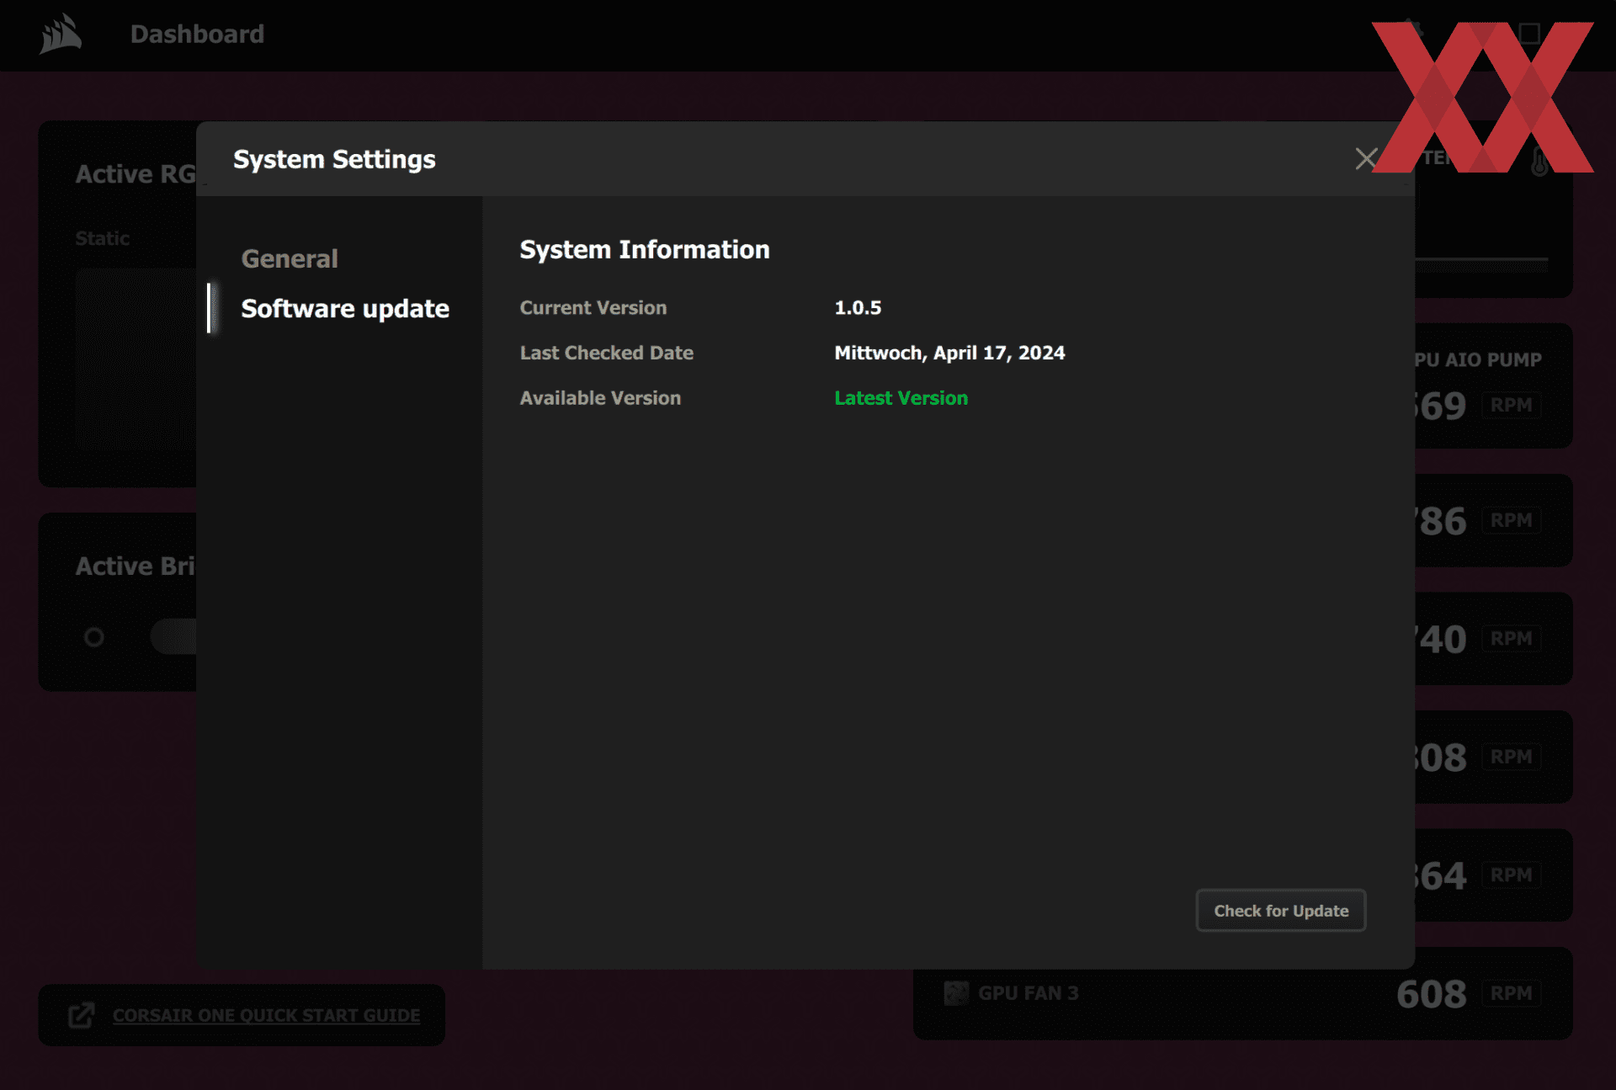Select the Software update section
The width and height of the screenshot is (1616, 1090).
[x=344, y=309]
